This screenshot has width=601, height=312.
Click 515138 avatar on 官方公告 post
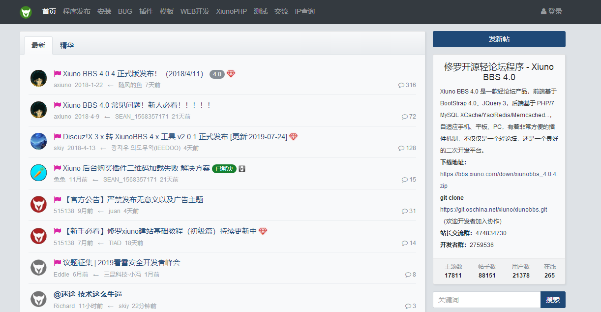[38, 204]
